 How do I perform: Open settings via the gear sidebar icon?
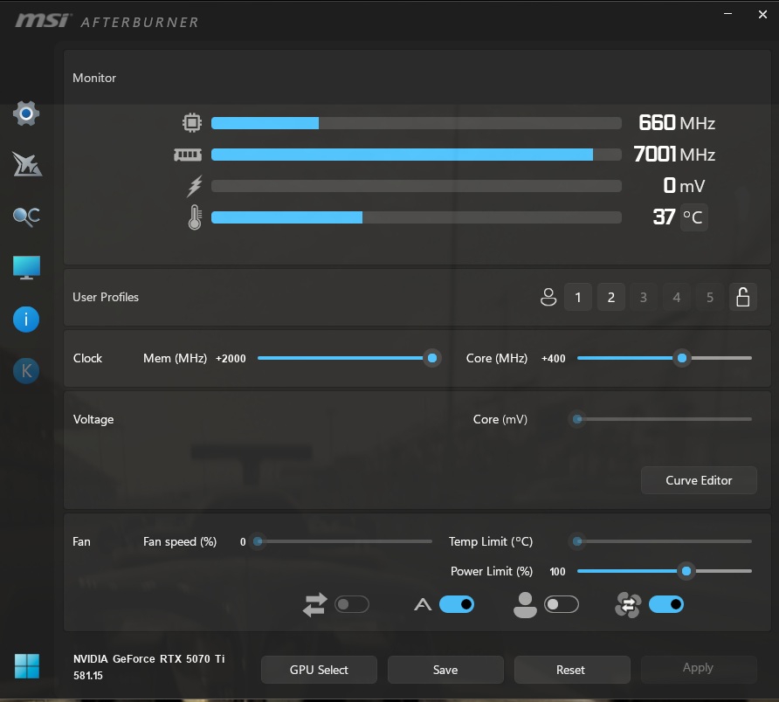pyautogui.click(x=26, y=114)
